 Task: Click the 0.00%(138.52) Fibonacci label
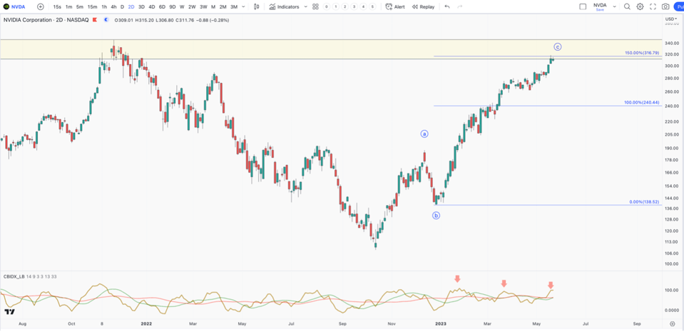[643, 202]
